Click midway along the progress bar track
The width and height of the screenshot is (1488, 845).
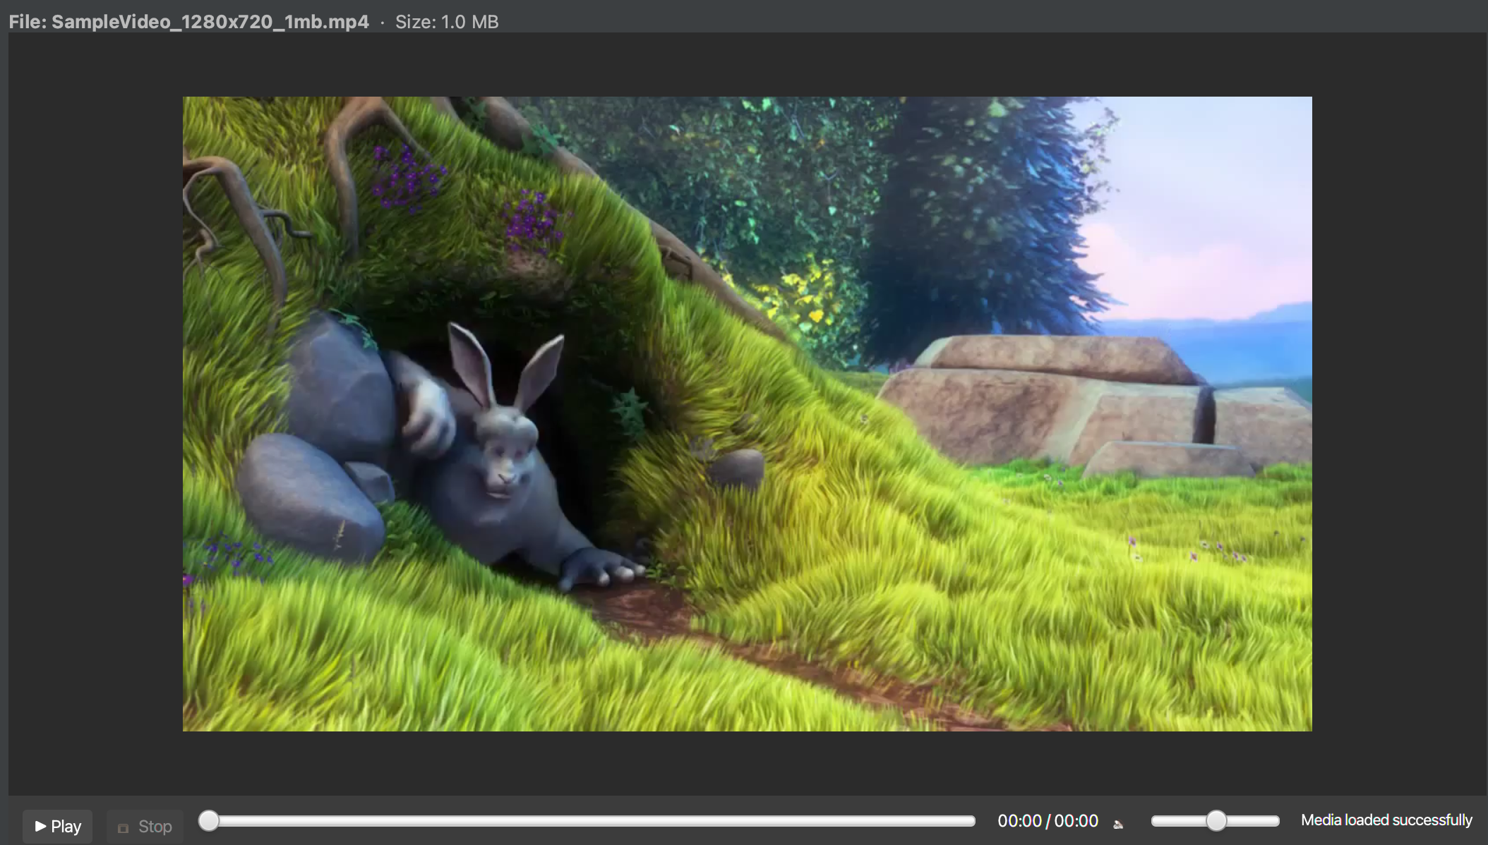(x=589, y=820)
